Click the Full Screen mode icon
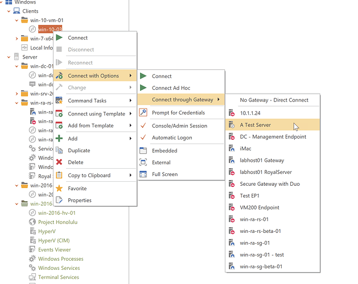Screen dimensions: 358x284 pyautogui.click(x=143, y=174)
